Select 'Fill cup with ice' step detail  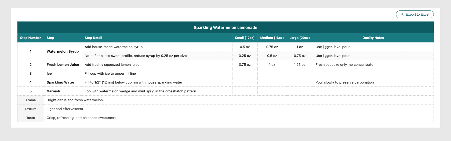(x=110, y=73)
